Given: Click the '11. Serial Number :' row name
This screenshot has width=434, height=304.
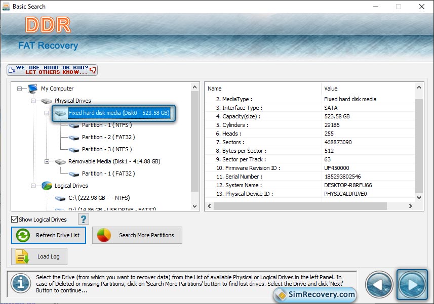Looking at the screenshot, I should [x=240, y=177].
